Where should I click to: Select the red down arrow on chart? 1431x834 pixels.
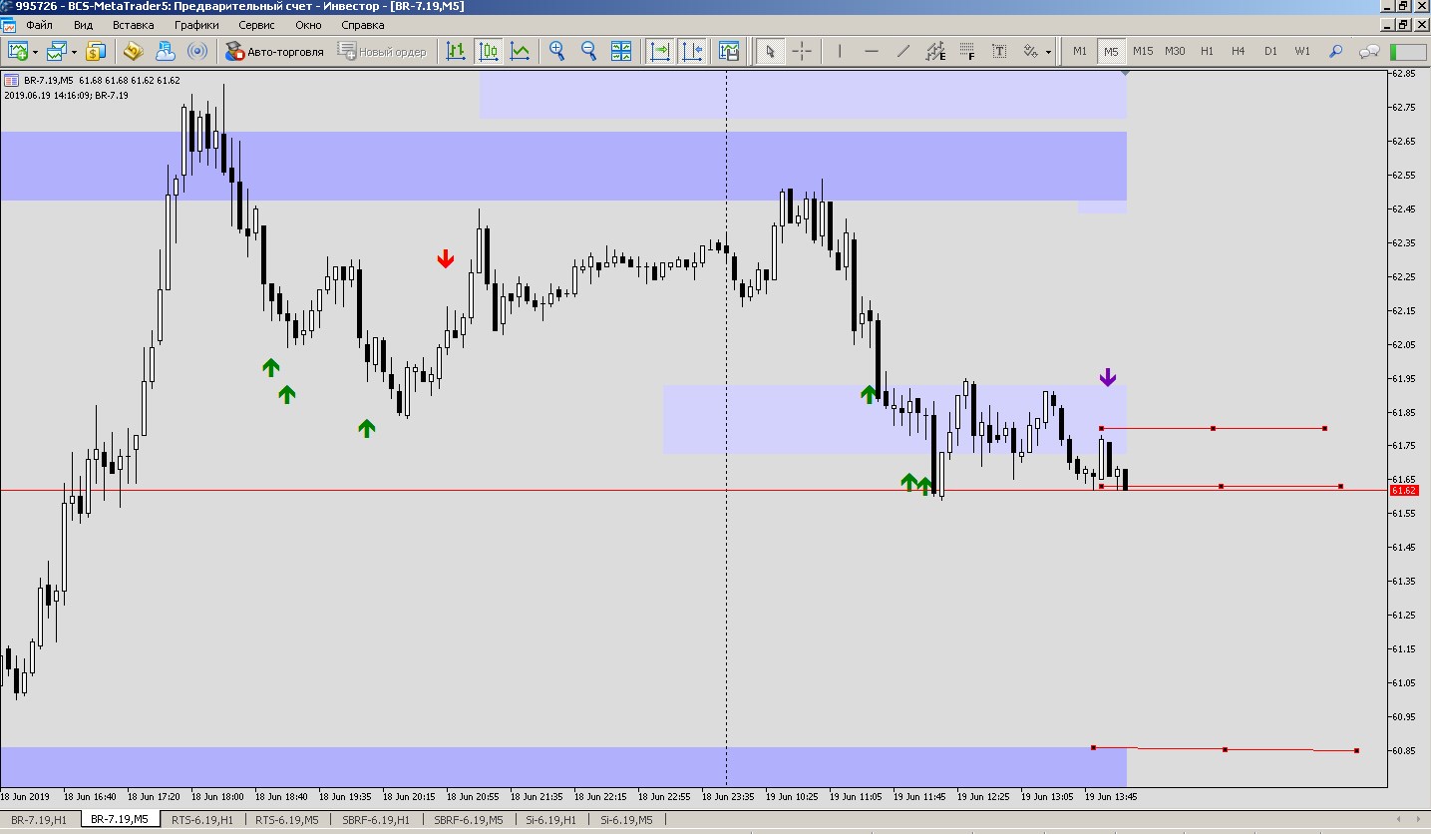point(446,259)
